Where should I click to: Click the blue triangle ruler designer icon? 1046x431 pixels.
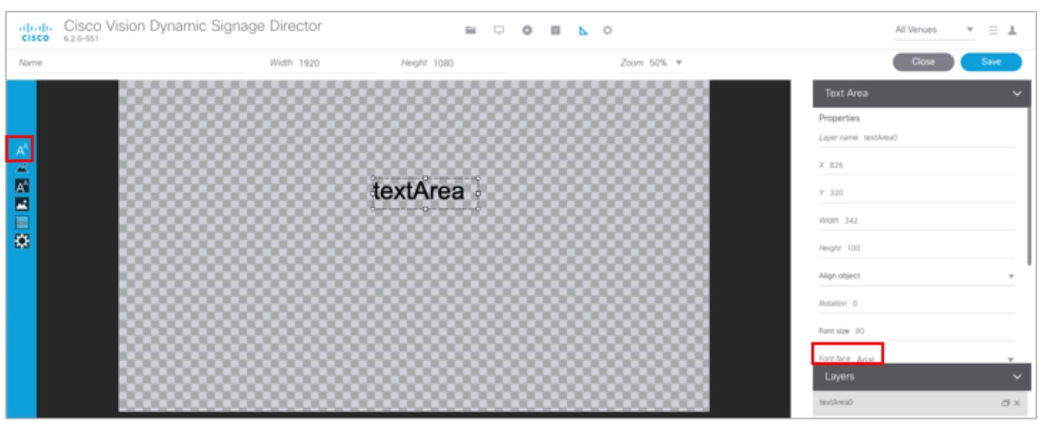coord(583,30)
